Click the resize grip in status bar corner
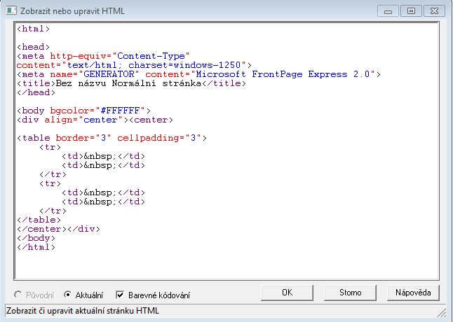The width and height of the screenshot is (453, 322). pos(442,312)
